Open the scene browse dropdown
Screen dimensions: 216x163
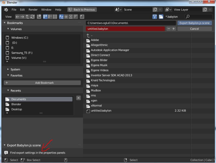118,10
